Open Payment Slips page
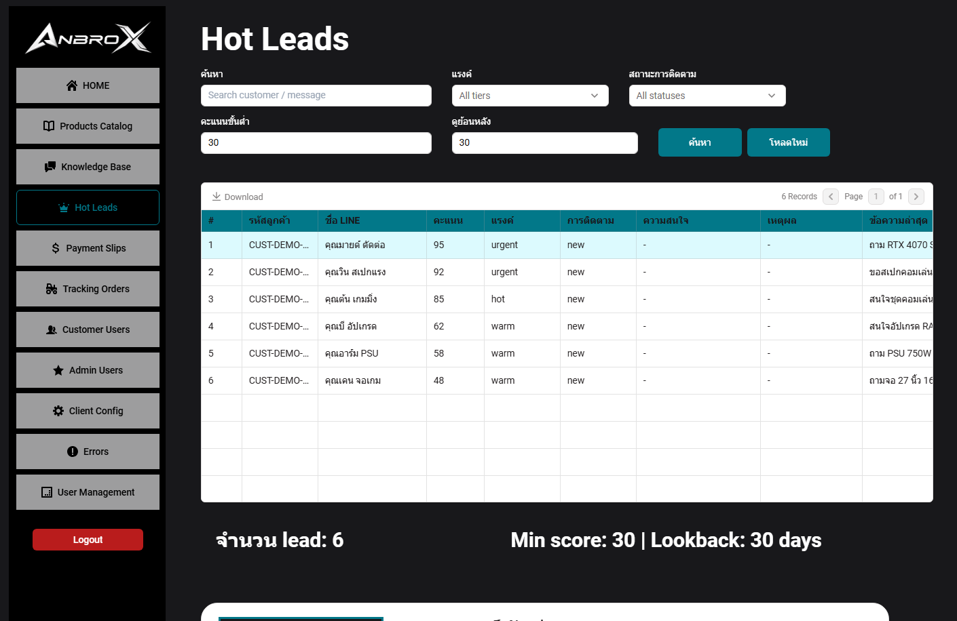 click(88, 248)
